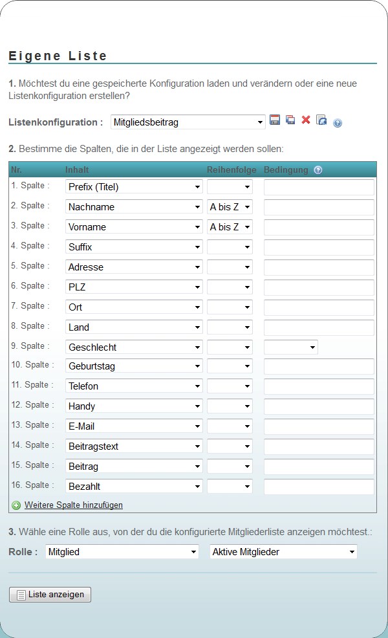
Task: Expand the Rolle dropdown showing Mitglied
Action: click(122, 552)
